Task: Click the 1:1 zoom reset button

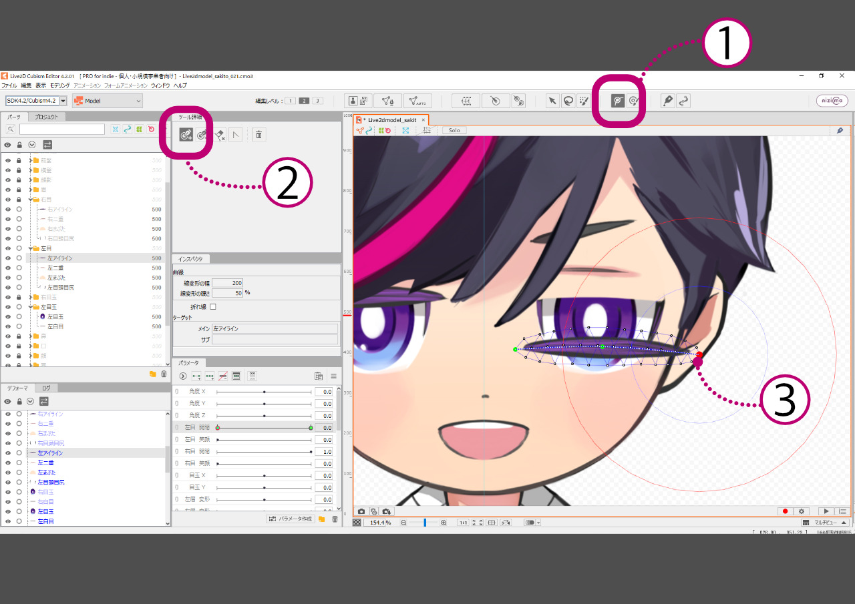Action: (463, 523)
